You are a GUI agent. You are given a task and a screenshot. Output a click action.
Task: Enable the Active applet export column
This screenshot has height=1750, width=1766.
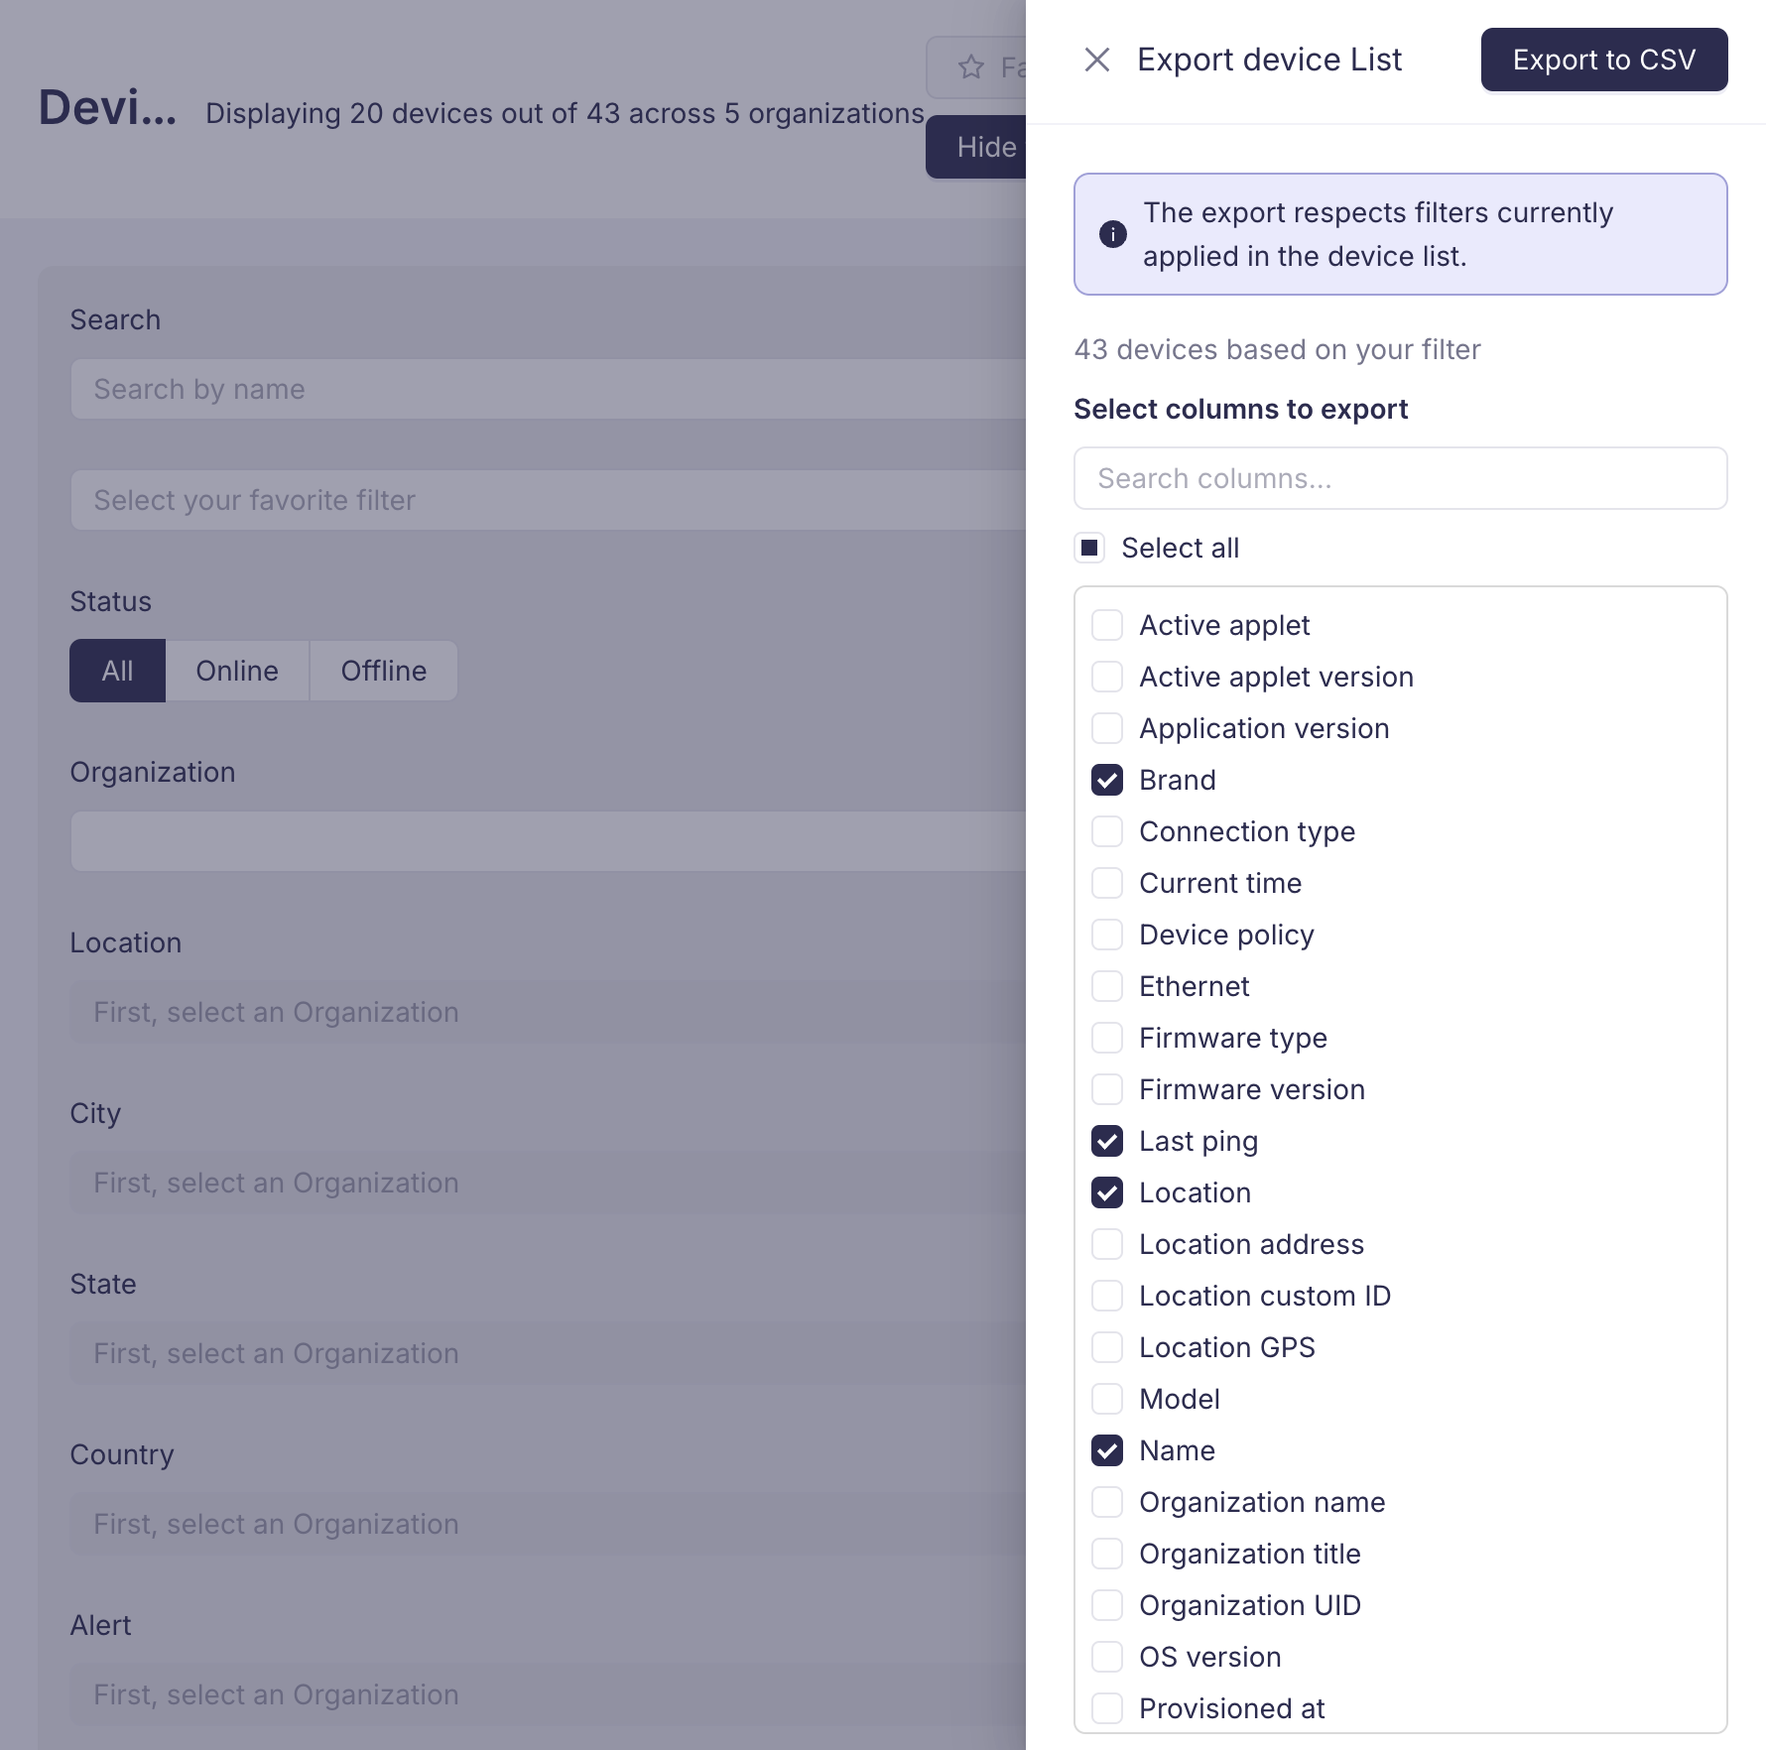click(x=1106, y=624)
